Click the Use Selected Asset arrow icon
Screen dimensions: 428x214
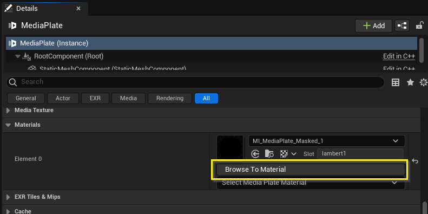255,154
